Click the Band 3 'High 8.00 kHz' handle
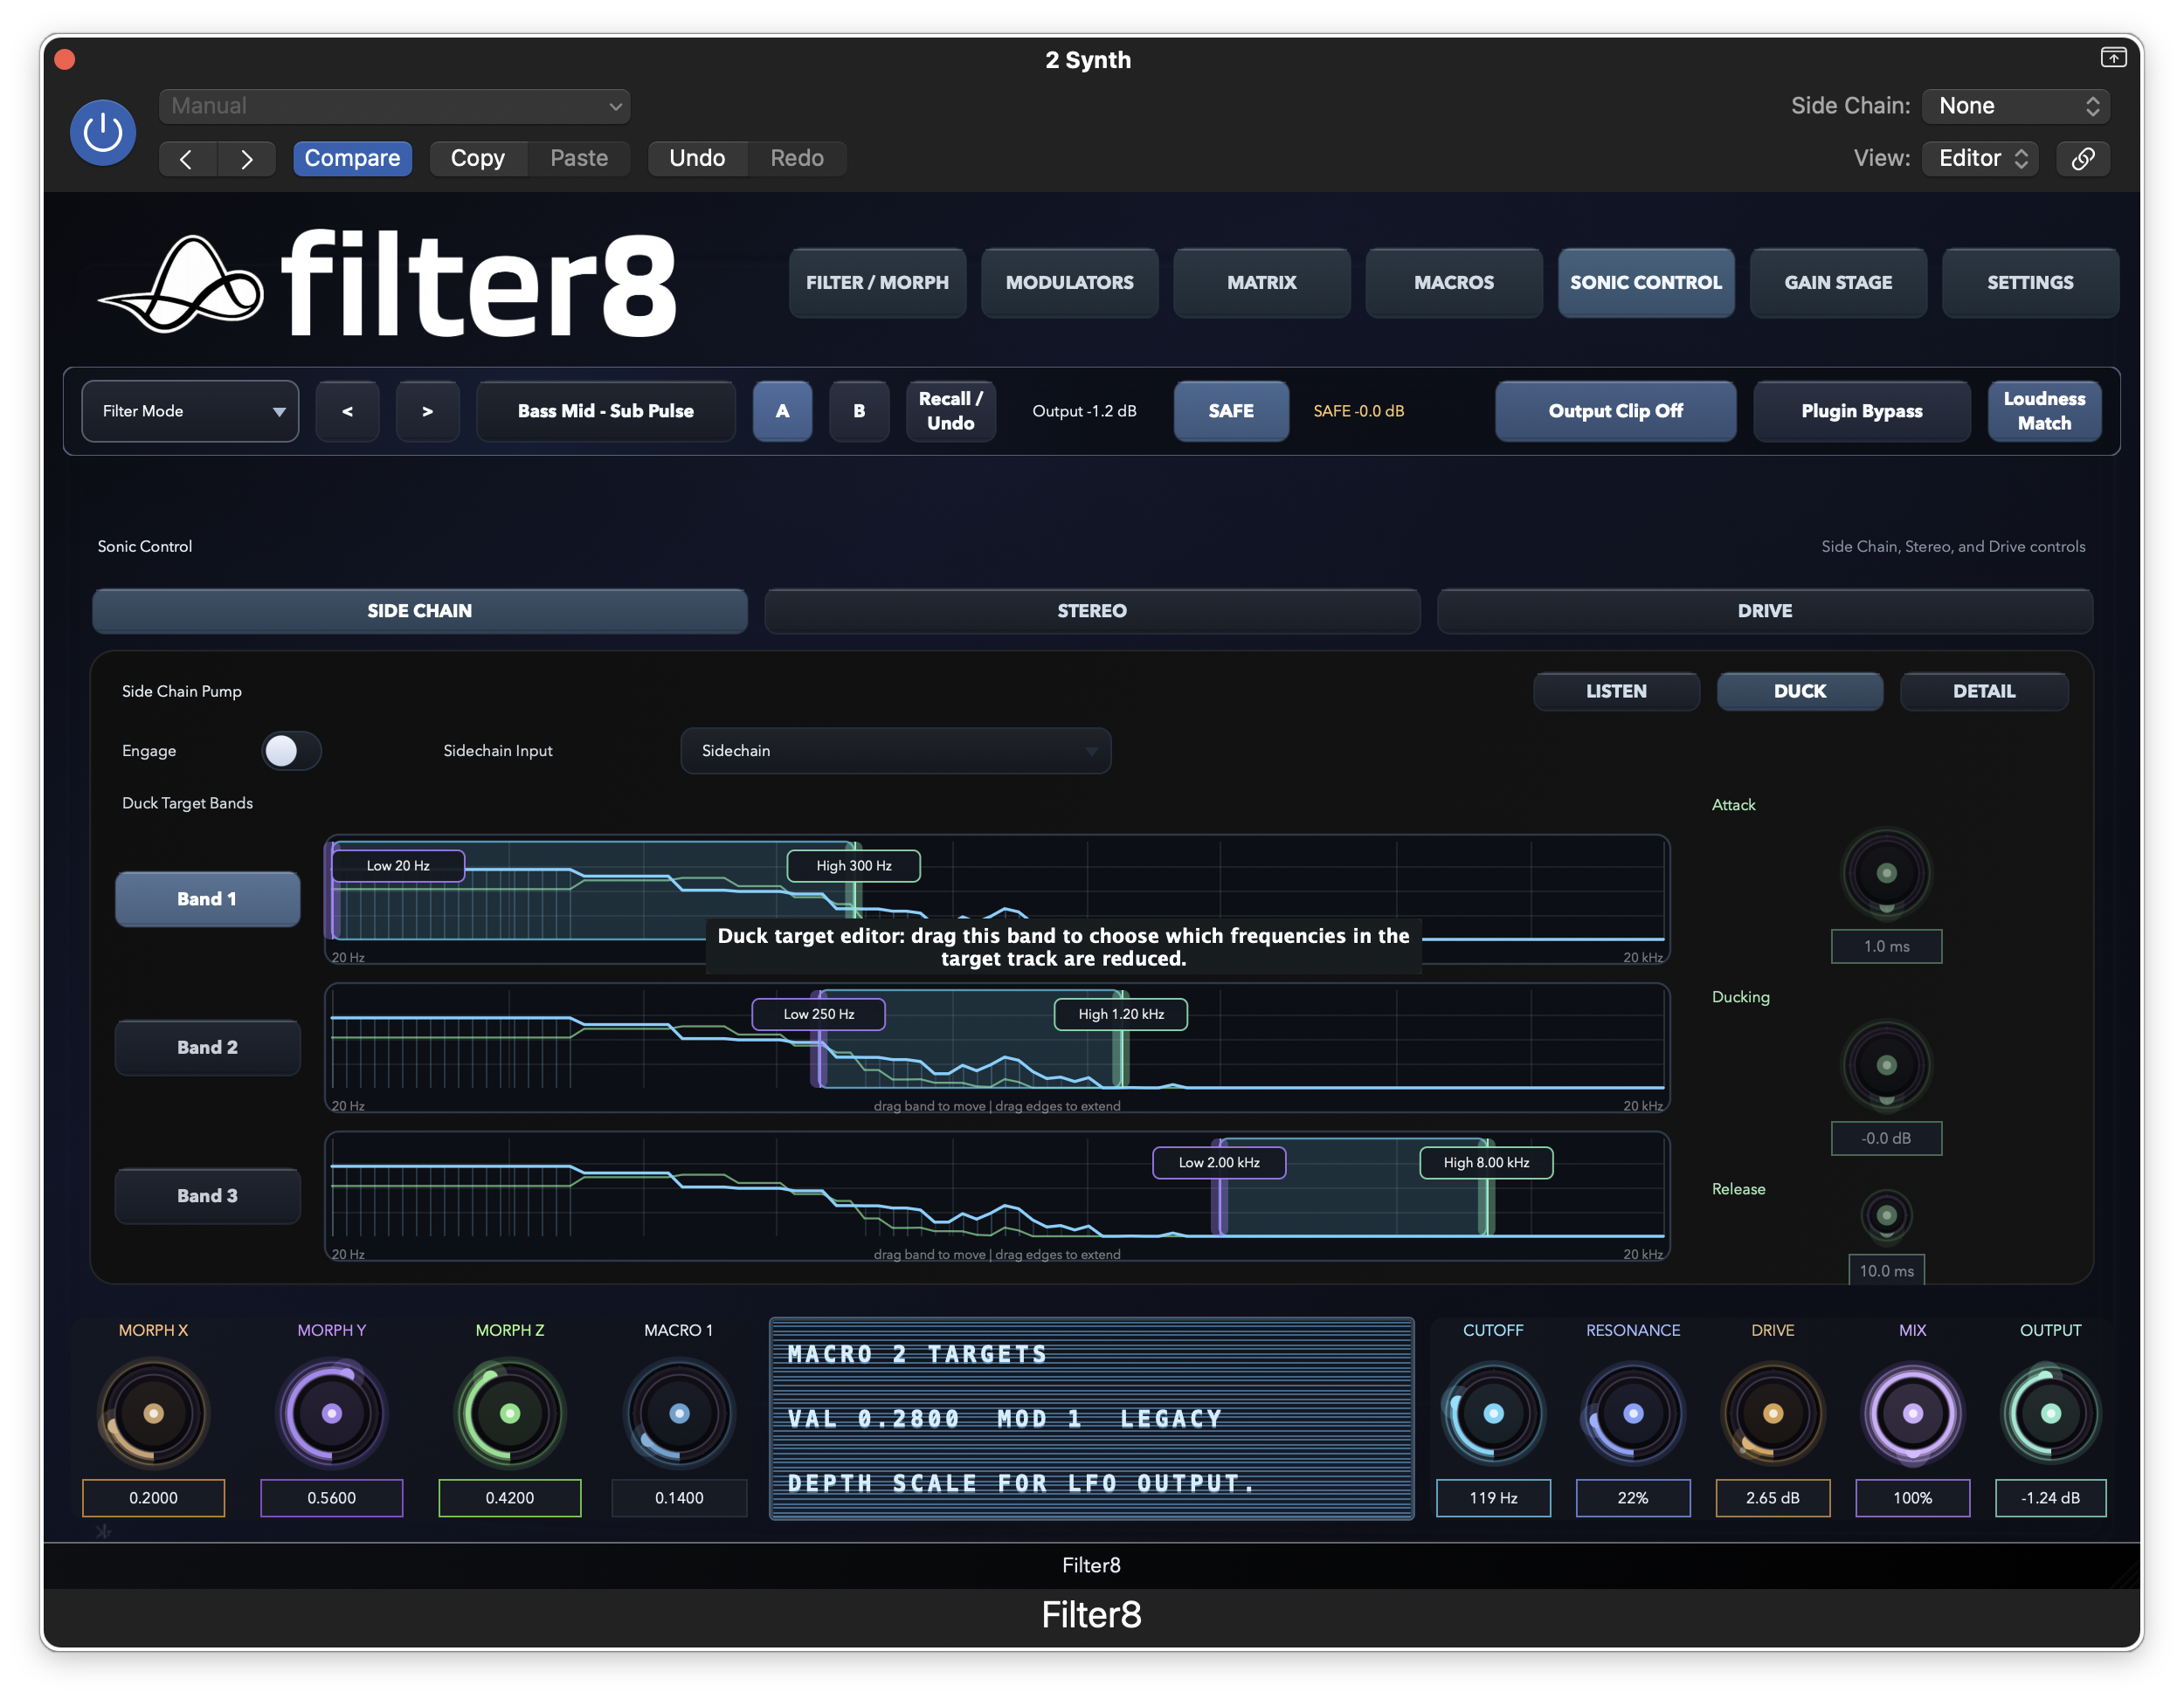The image size is (2184, 1699). coord(1486,1162)
